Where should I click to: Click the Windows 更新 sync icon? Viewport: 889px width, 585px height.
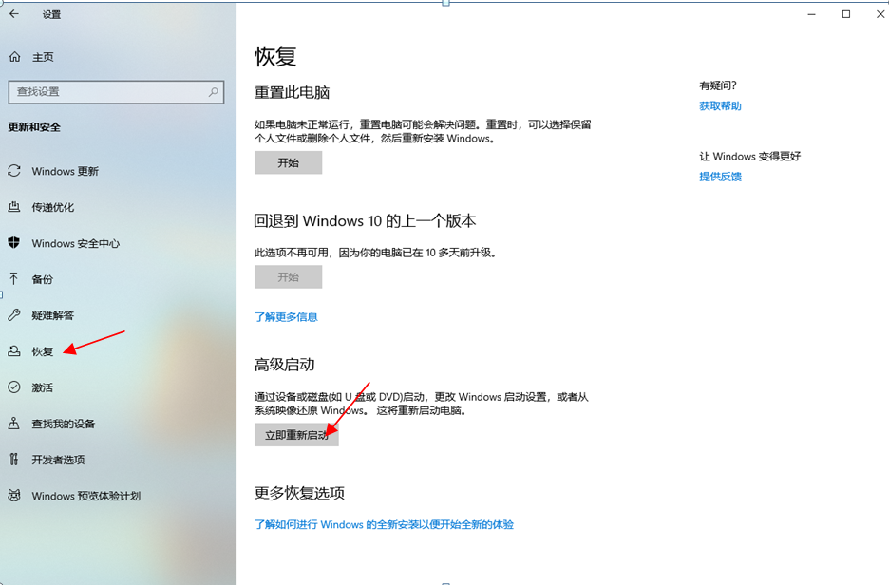tap(14, 171)
